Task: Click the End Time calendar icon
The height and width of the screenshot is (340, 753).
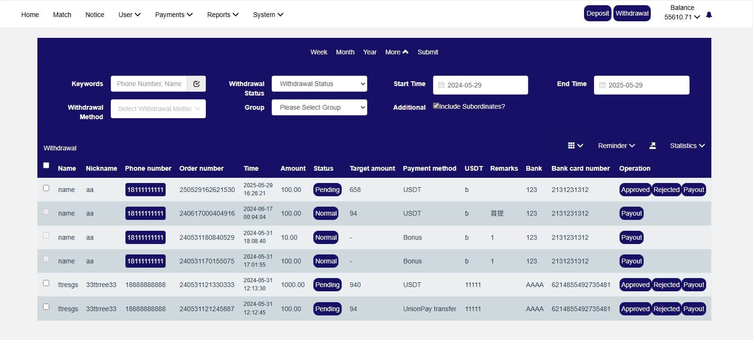Action: [x=602, y=85]
